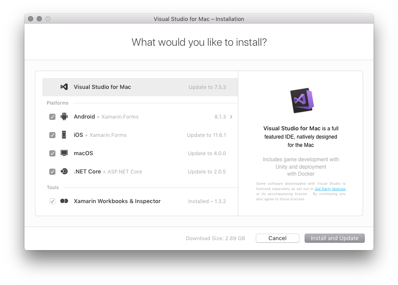Toggle the Xamarin Workbooks & Inspector checkbox
Screen dimensions: 398x285
[x=52, y=201]
